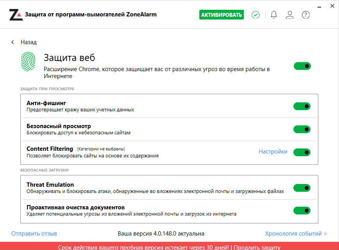Click the Категории не выбраны note

coord(101,149)
